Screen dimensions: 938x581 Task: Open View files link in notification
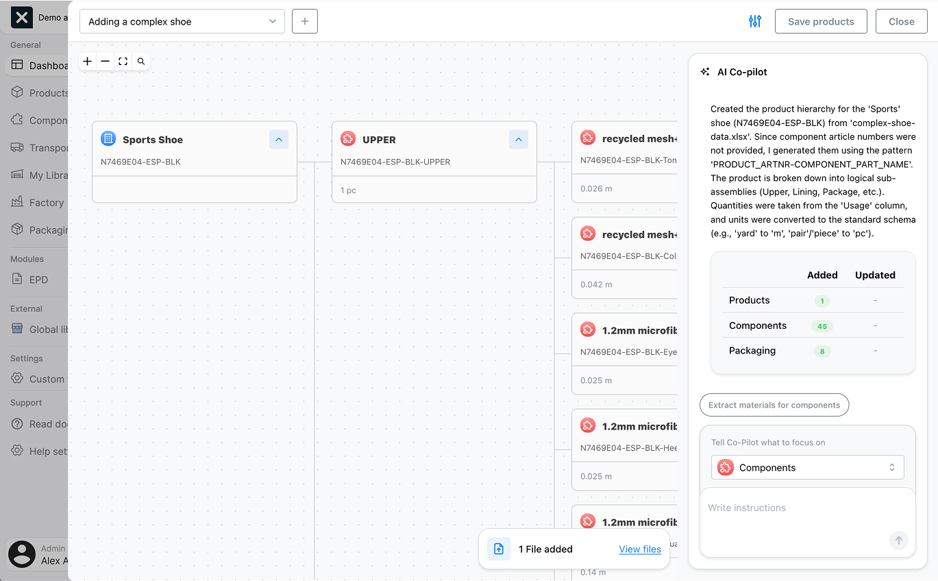[639, 549]
